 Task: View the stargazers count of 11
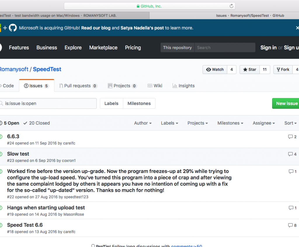click(x=265, y=70)
